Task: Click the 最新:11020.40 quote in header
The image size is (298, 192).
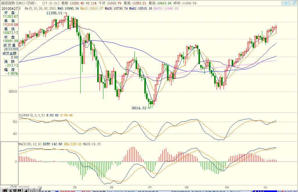Action: (x=73, y=3)
